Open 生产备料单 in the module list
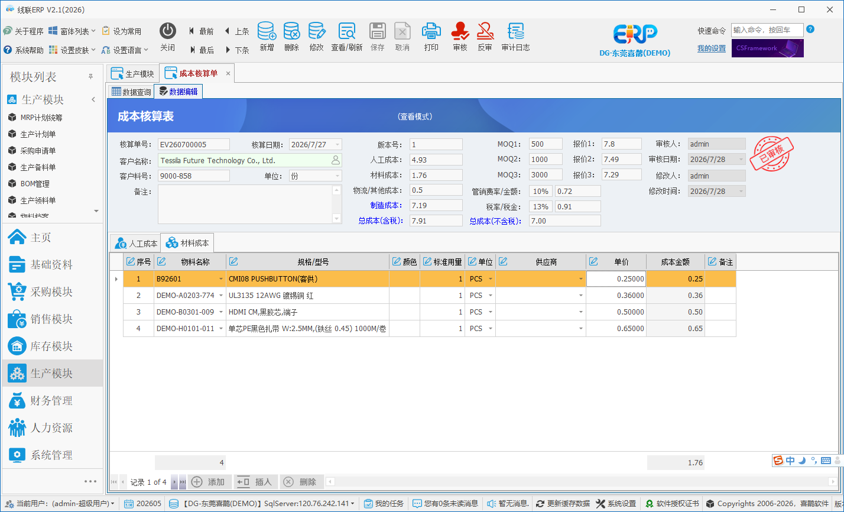Viewport: 844px width, 512px height. (x=38, y=167)
